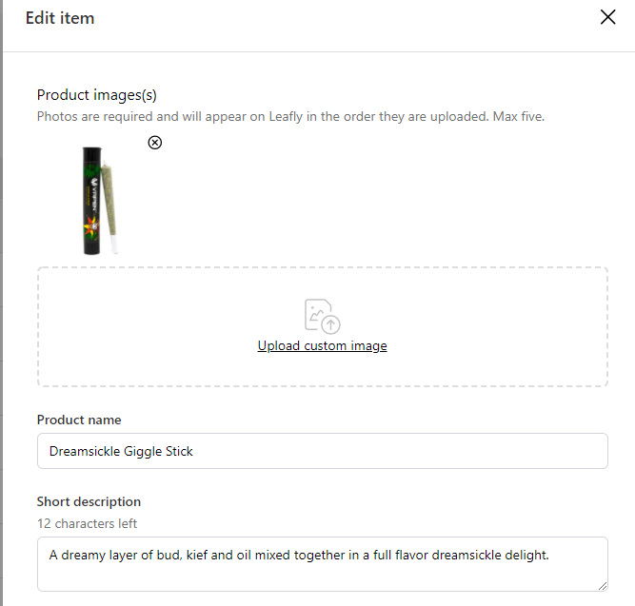Viewport: 635px width, 606px height.
Task: Close the Edit item dialog
Action: [x=607, y=17]
